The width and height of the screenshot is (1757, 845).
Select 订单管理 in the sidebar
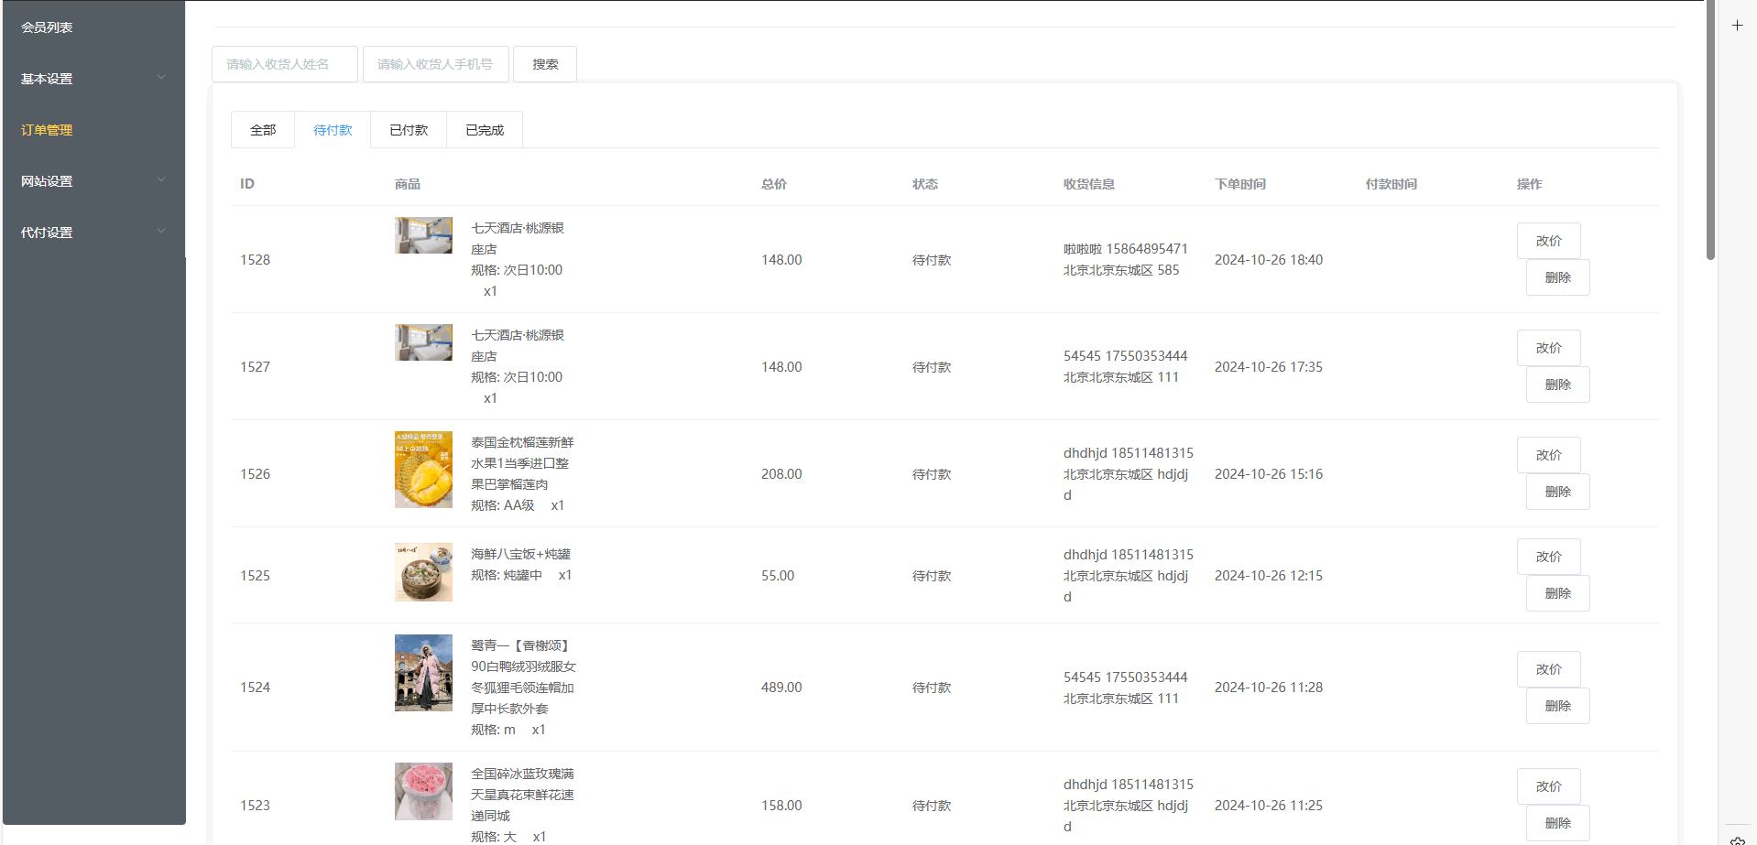48,130
